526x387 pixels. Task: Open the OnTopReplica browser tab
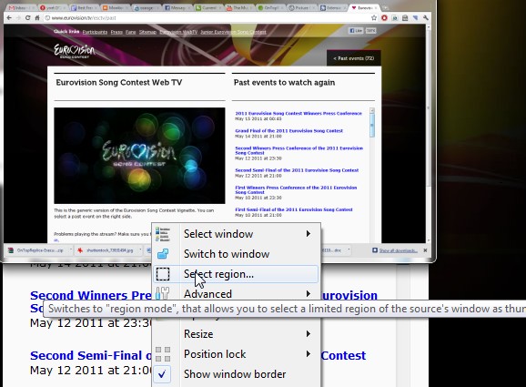point(271,7)
